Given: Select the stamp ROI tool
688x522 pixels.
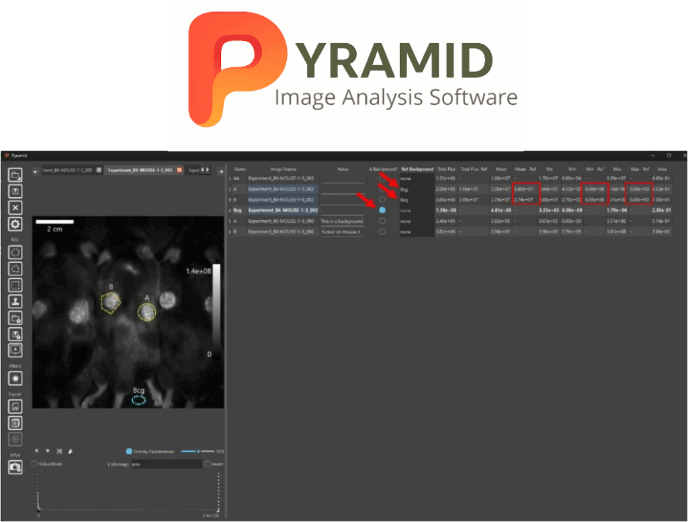Looking at the screenshot, I should pos(15,301).
